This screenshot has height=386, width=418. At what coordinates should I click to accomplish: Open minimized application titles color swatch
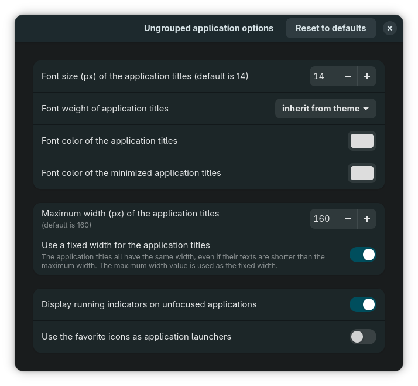362,173
